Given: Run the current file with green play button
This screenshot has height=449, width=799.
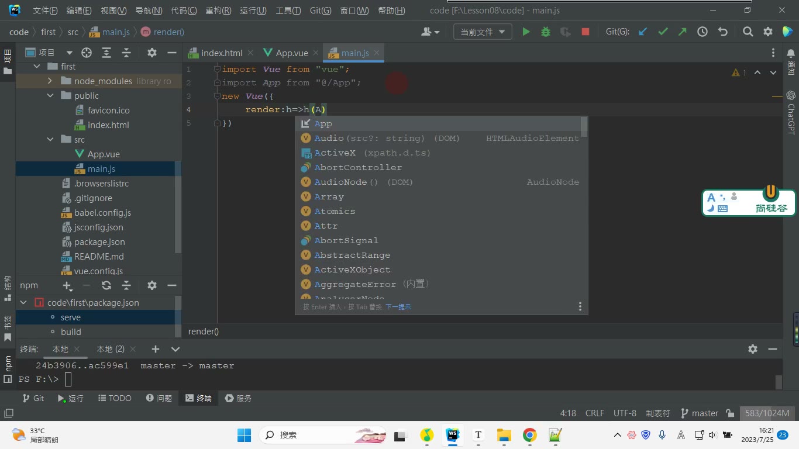Looking at the screenshot, I should (x=526, y=32).
